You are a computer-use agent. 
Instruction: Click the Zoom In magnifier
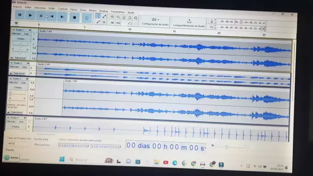[x=113, y=17]
